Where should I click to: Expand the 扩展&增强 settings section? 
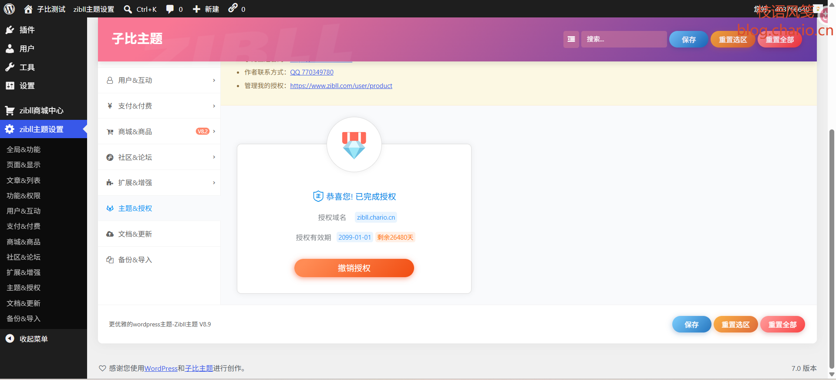click(159, 183)
